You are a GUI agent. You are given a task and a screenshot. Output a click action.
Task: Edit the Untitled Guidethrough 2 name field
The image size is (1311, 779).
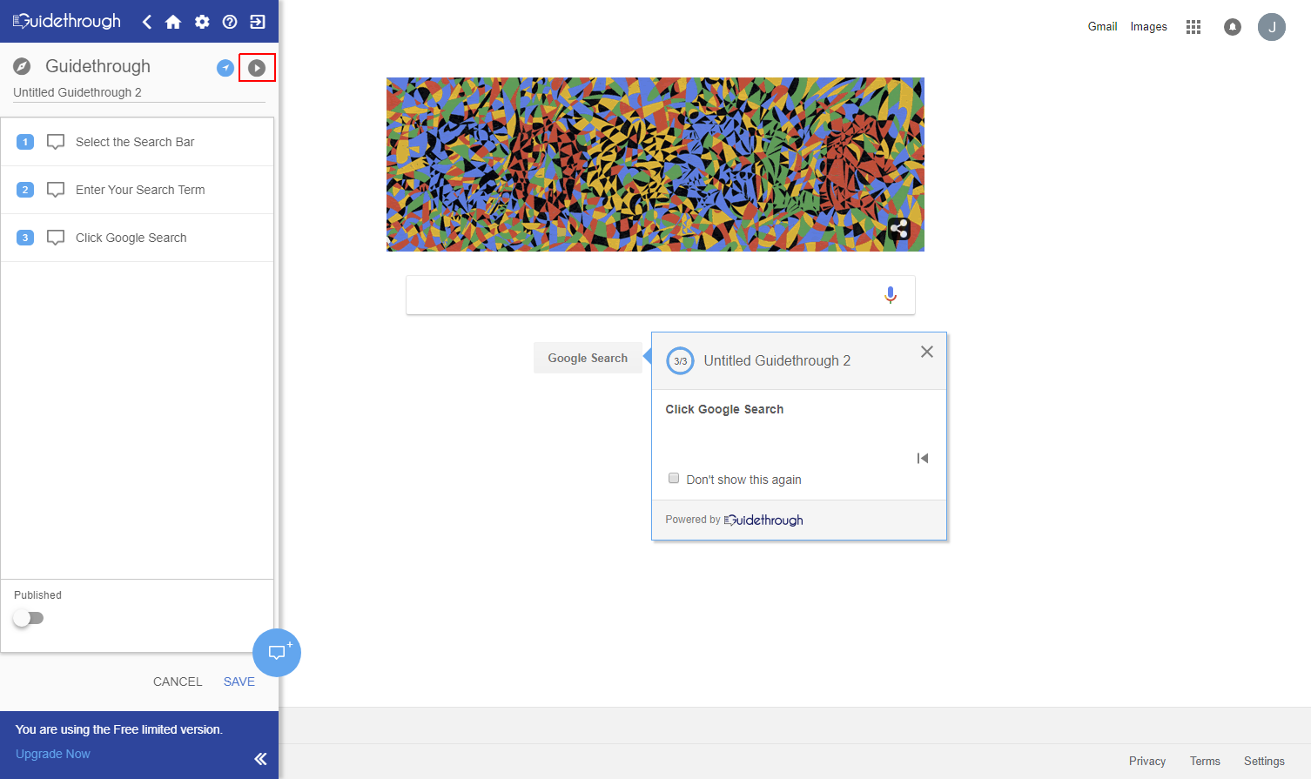click(x=139, y=92)
